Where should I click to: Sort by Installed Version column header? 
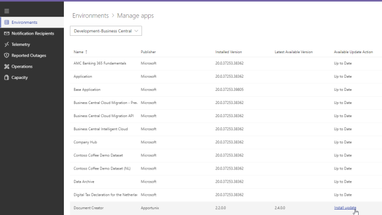click(x=229, y=52)
